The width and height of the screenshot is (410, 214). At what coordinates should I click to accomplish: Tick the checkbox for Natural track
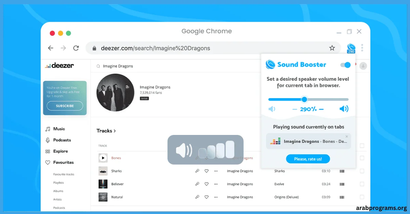[362, 197]
